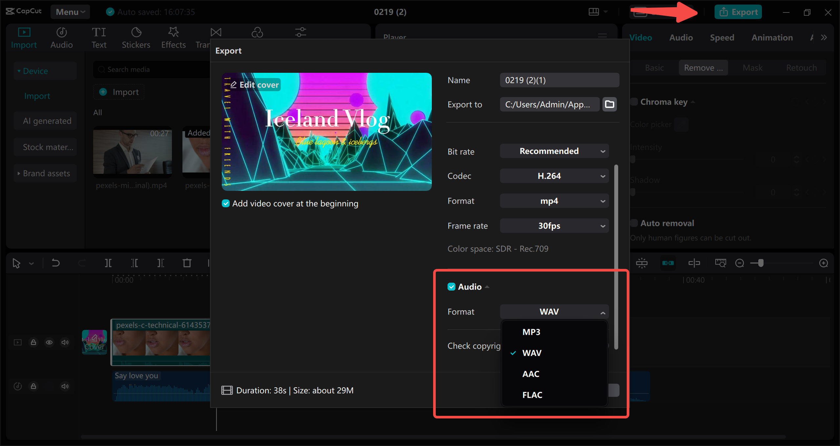Click the Export button in the top right
This screenshot has height=446, width=840.
click(x=738, y=11)
